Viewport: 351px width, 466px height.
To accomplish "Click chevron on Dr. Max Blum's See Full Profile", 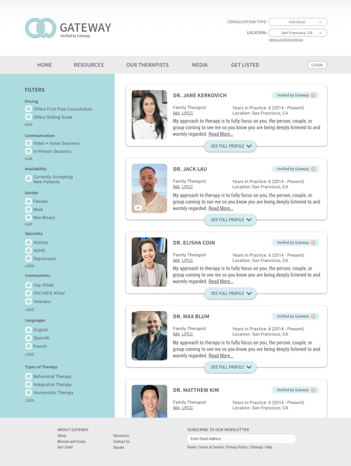I will coord(249,367).
